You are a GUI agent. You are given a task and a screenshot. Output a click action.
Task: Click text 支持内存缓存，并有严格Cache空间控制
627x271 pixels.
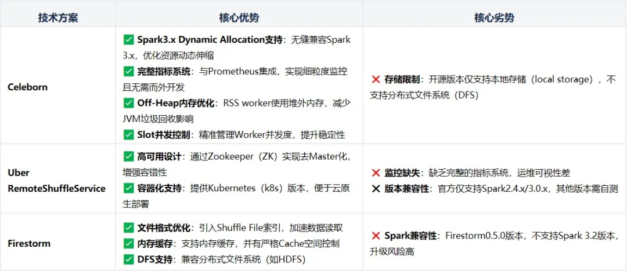coord(260,243)
